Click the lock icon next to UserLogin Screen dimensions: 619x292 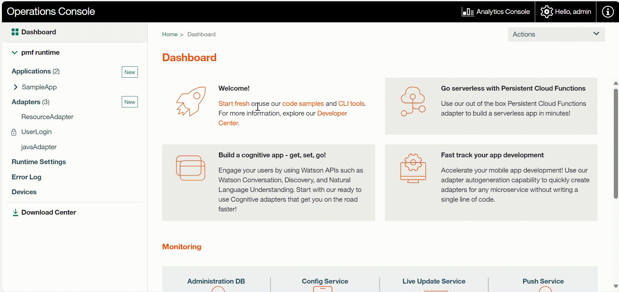[14, 132]
